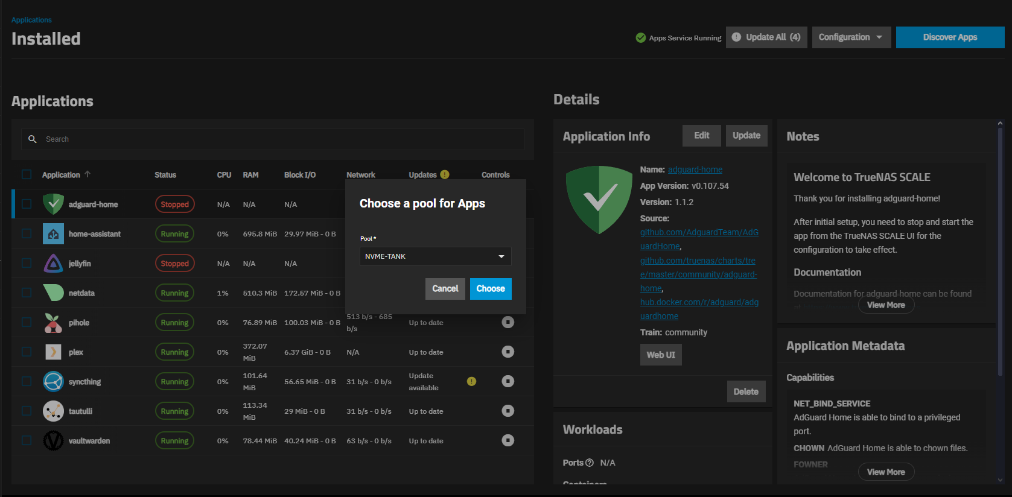
Task: Open the hub.docker.com adguard source link
Action: (x=699, y=309)
